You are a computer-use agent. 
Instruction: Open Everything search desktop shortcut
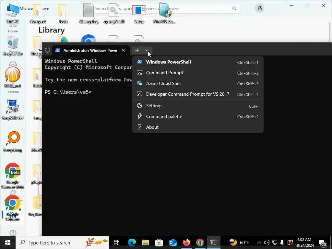click(x=13, y=142)
